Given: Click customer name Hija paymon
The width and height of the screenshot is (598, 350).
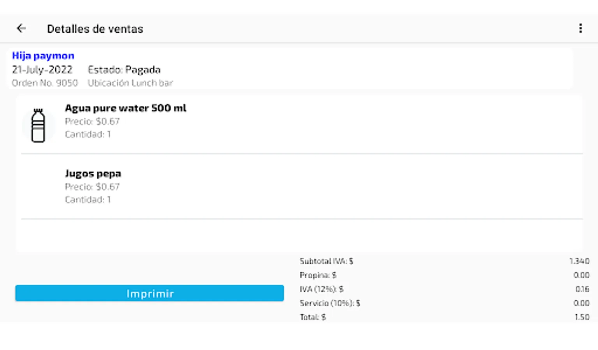Looking at the screenshot, I should point(43,56).
